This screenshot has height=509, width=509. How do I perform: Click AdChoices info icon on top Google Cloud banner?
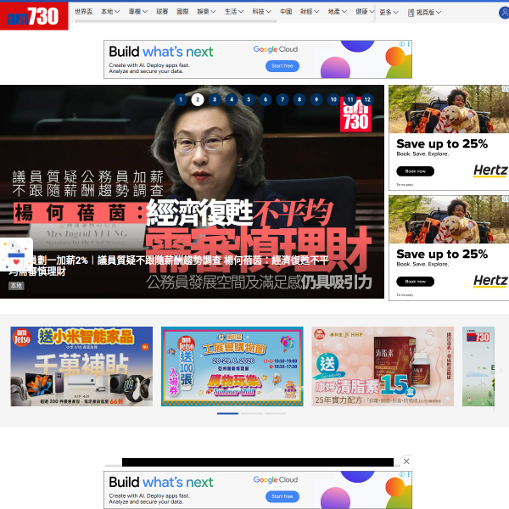pyautogui.click(x=402, y=44)
